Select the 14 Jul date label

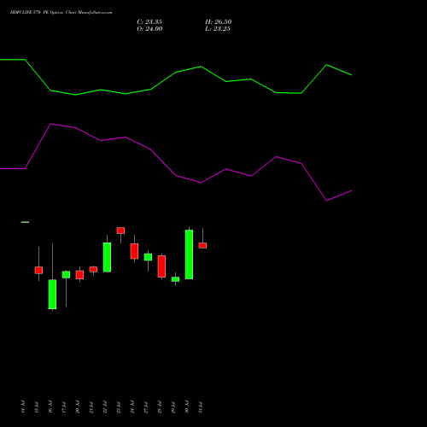[23, 407]
